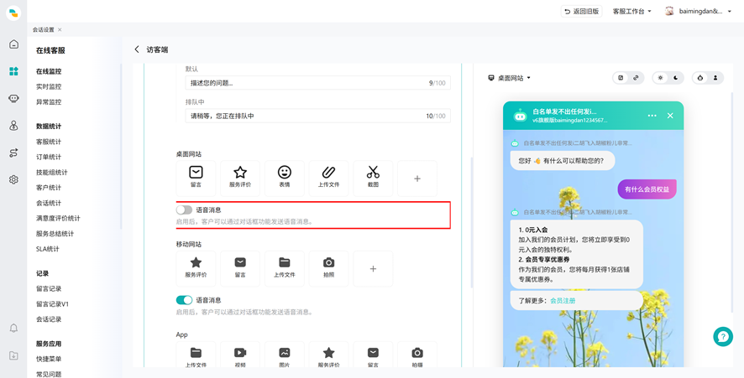Open 留言记录V1 in the menu
This screenshot has height=378, width=744.
point(52,304)
